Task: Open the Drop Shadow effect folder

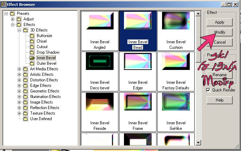Action: [32, 52]
